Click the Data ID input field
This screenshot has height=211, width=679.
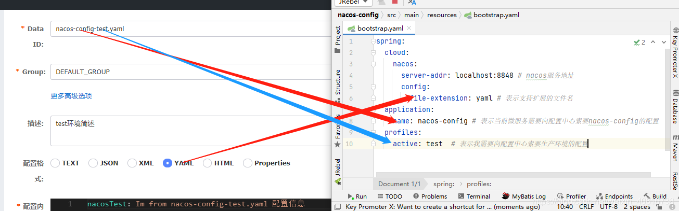pos(191,29)
